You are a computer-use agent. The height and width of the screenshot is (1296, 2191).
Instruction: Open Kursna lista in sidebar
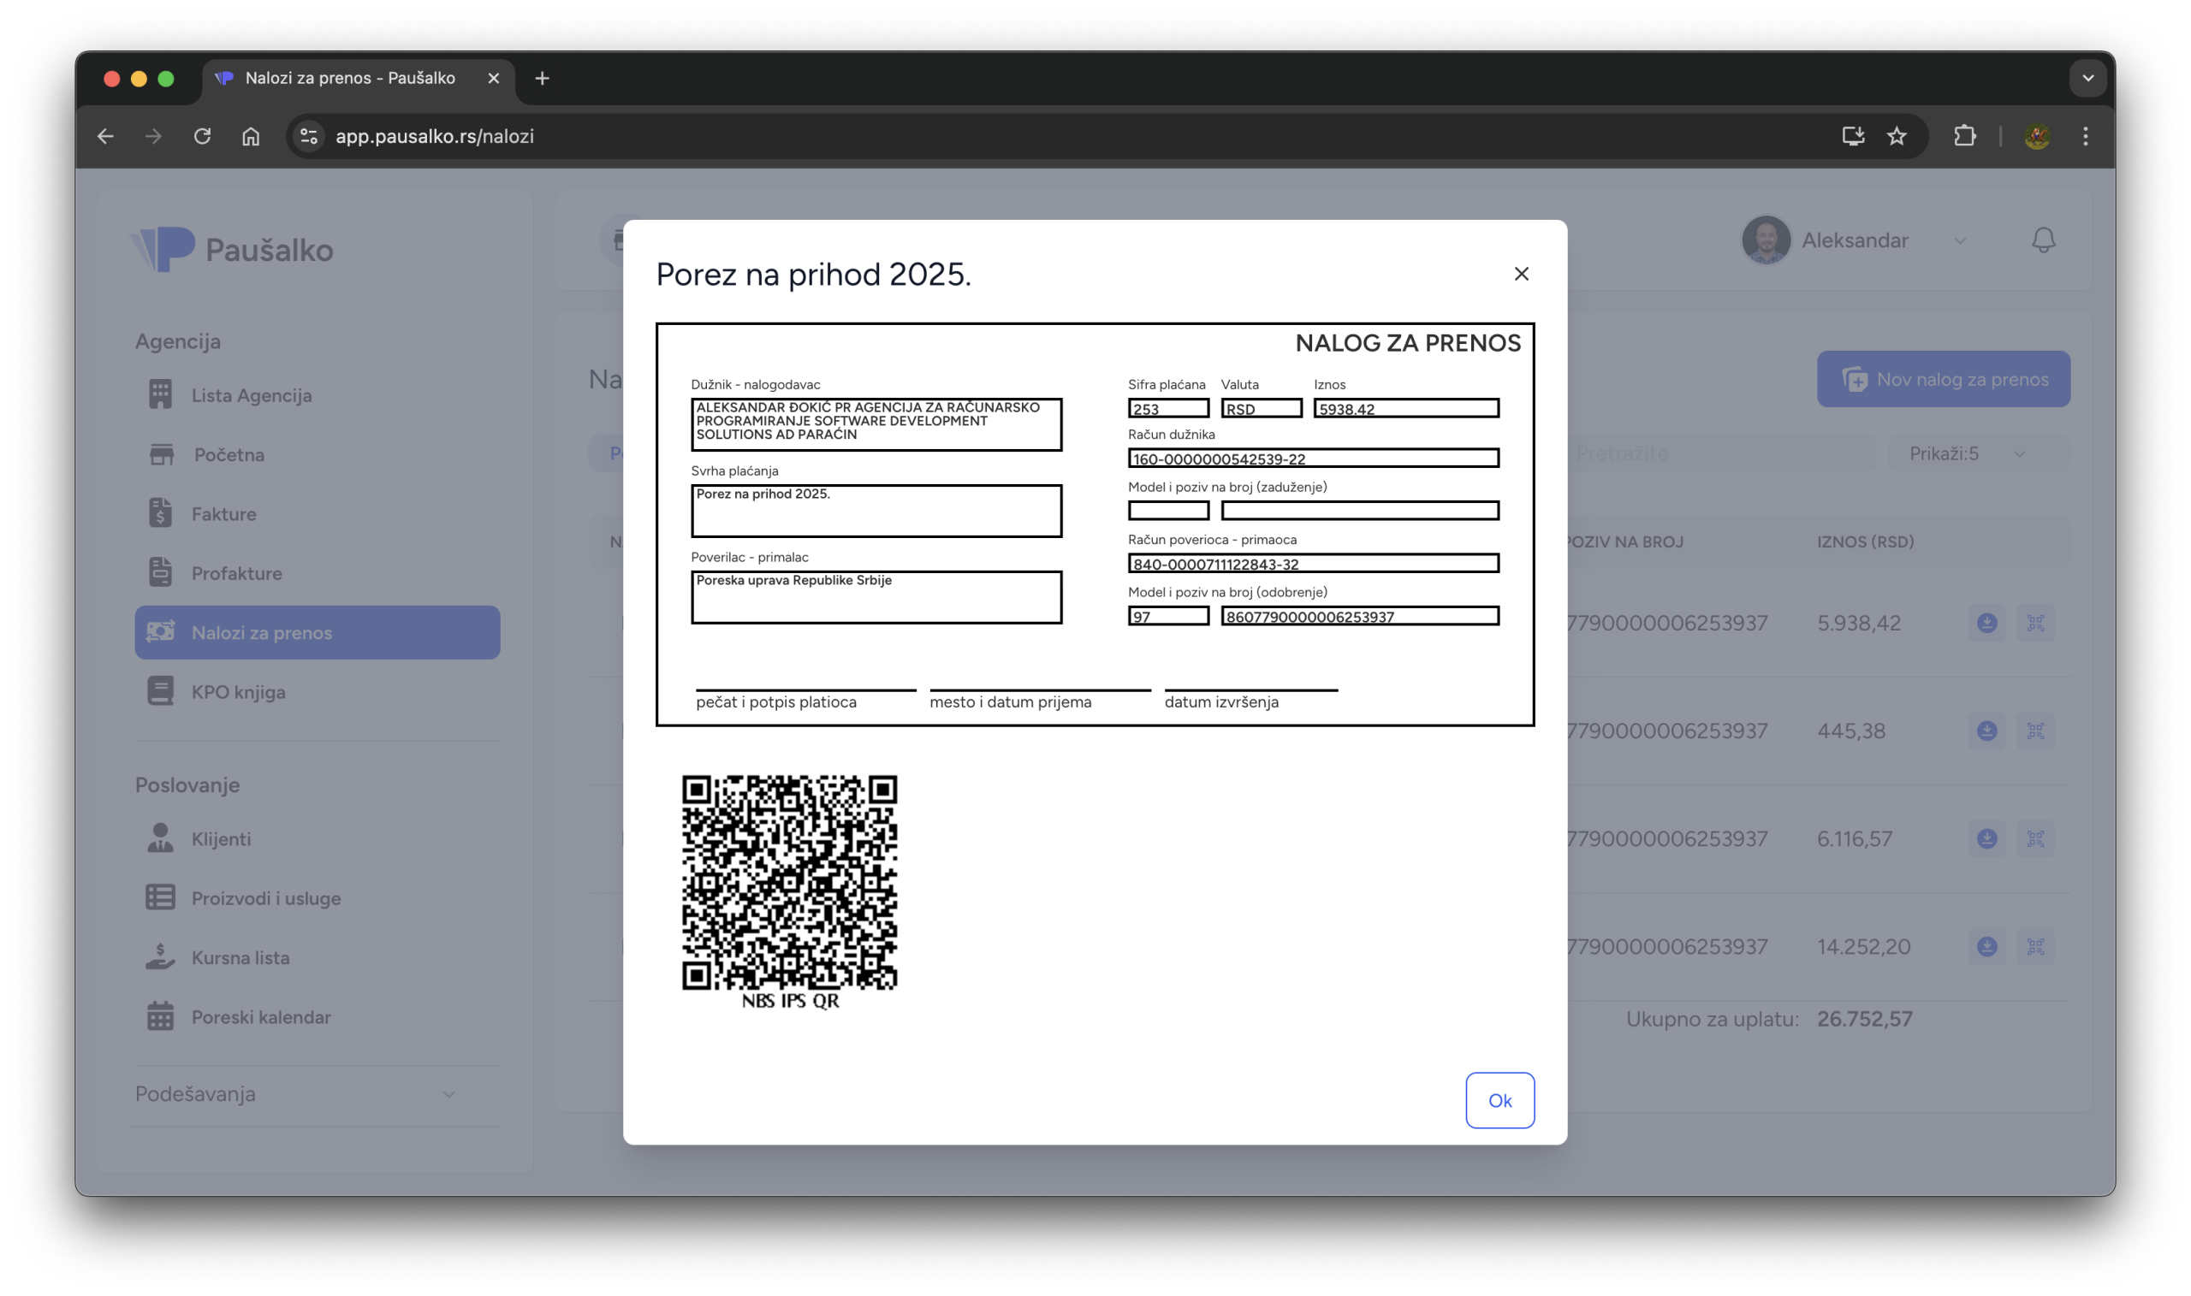click(240, 957)
